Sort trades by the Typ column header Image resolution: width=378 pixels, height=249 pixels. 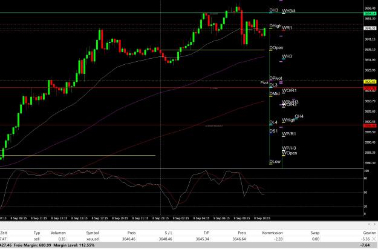(x=37, y=233)
